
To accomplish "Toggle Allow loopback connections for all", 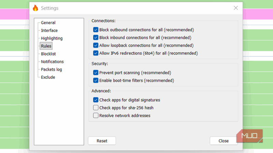I will coord(96,46).
